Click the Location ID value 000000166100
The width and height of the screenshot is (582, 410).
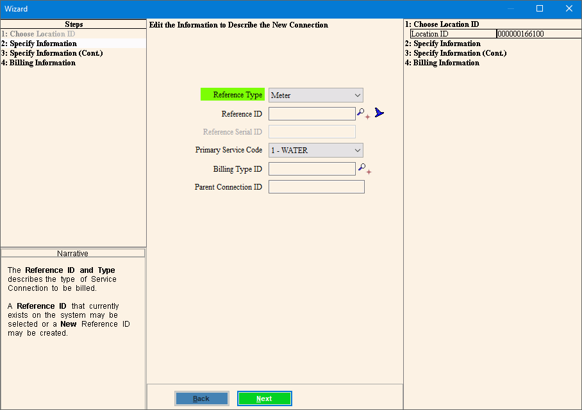click(x=520, y=34)
